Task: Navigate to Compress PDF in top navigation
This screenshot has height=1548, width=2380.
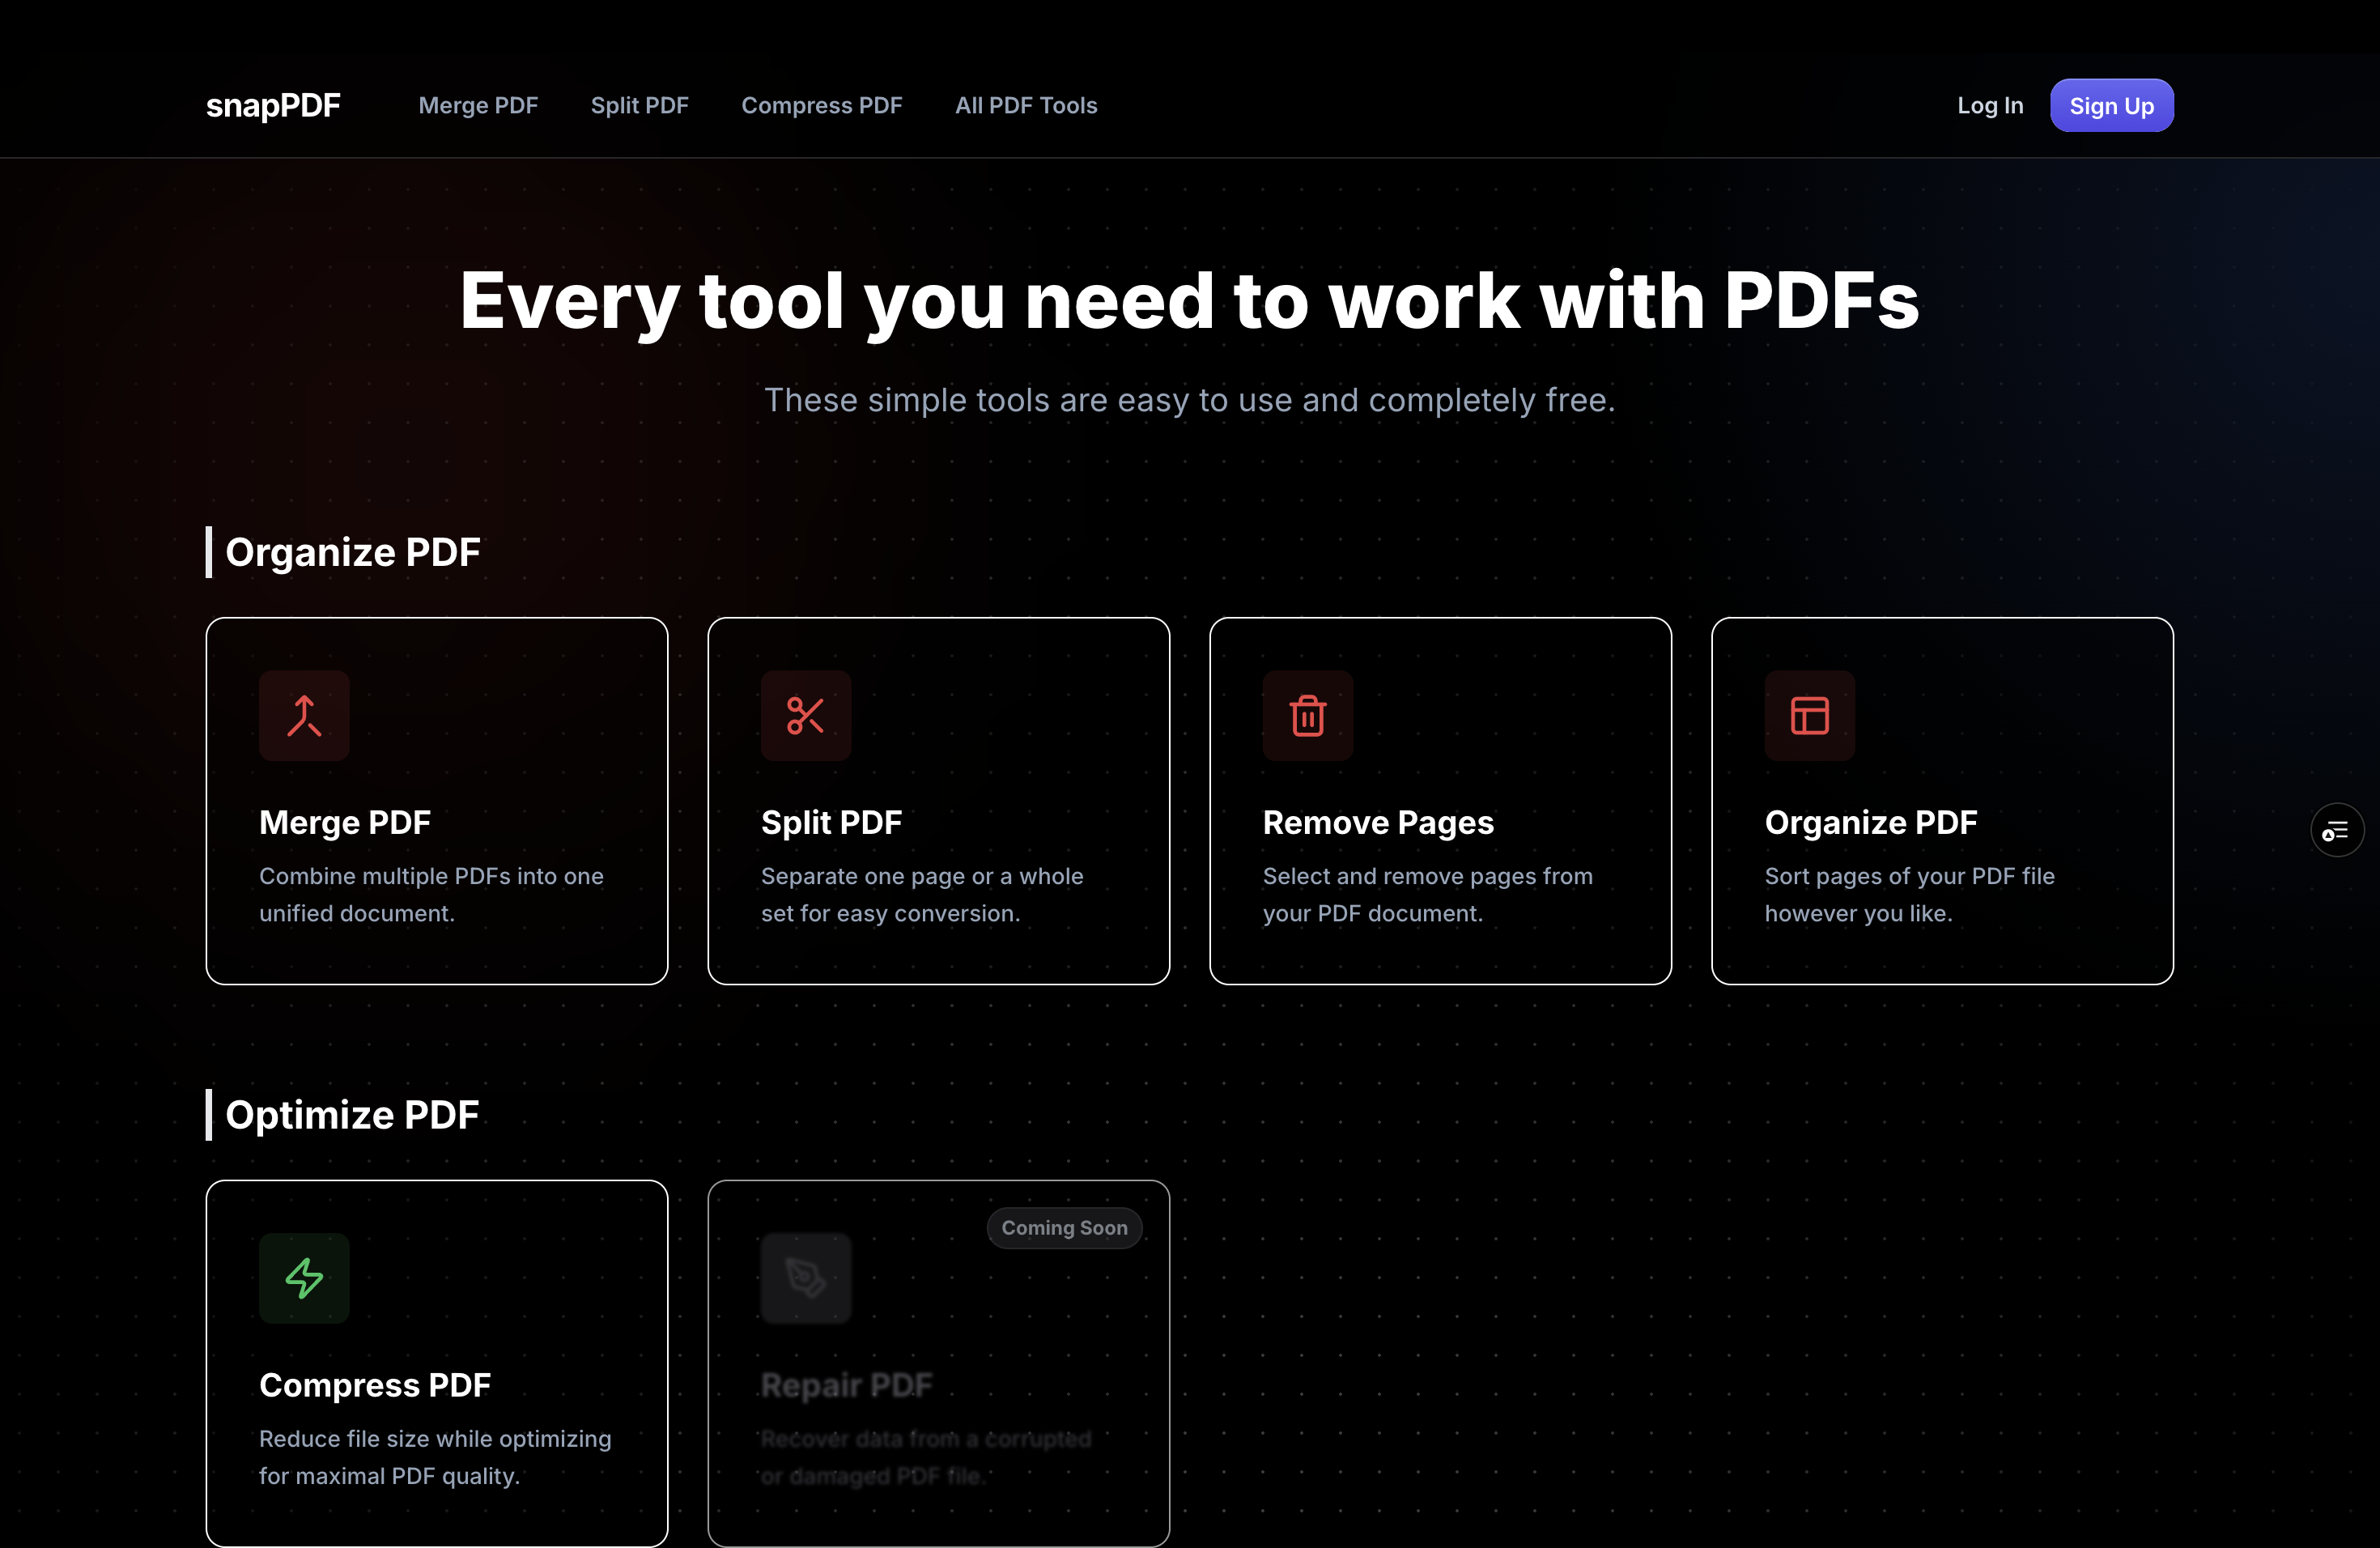Action: pyautogui.click(x=822, y=105)
